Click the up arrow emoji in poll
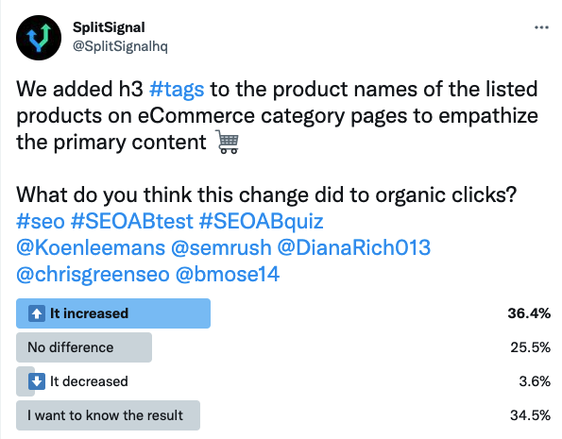The image size is (562, 439). point(37,313)
